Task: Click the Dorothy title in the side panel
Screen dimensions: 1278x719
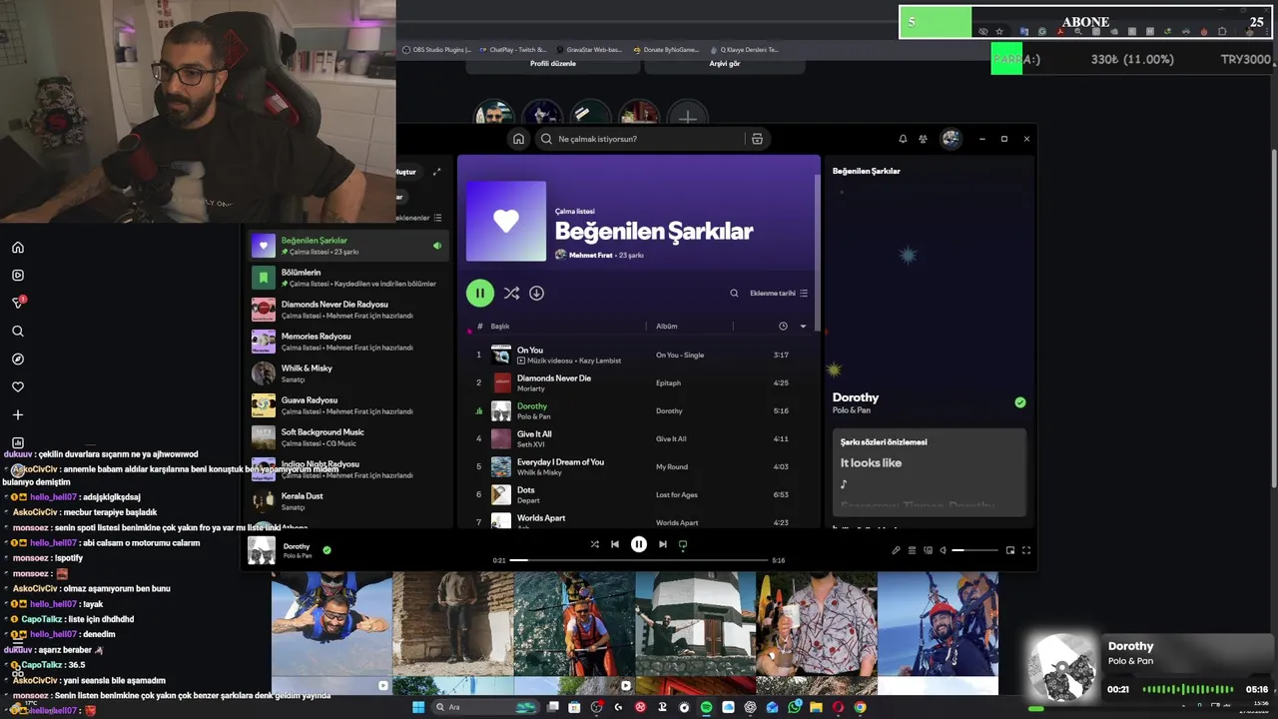Action: [x=856, y=397]
